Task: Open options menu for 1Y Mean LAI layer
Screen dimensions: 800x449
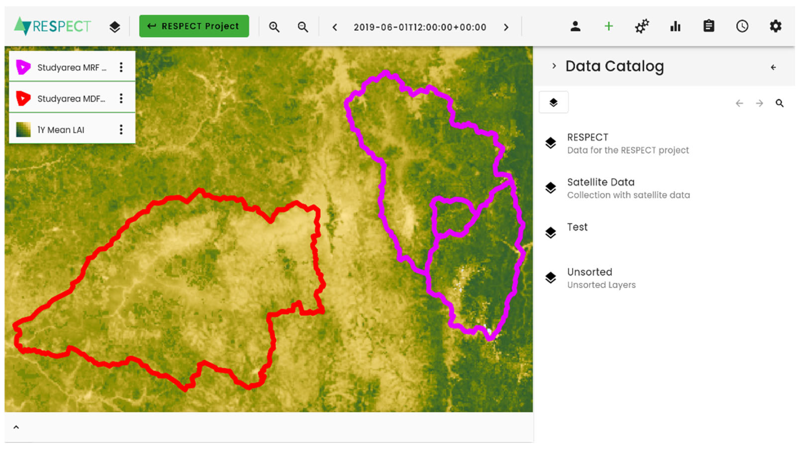Action: pos(121,130)
